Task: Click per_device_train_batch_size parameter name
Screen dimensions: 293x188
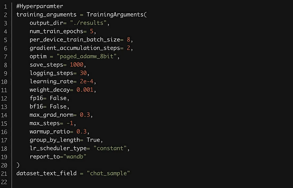Action: click(75, 40)
